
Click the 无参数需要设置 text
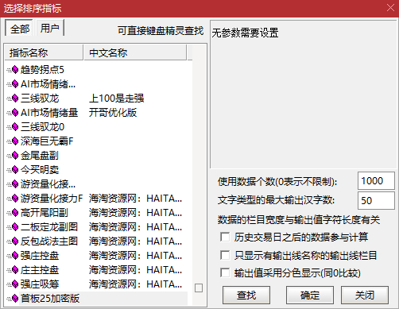click(245, 33)
